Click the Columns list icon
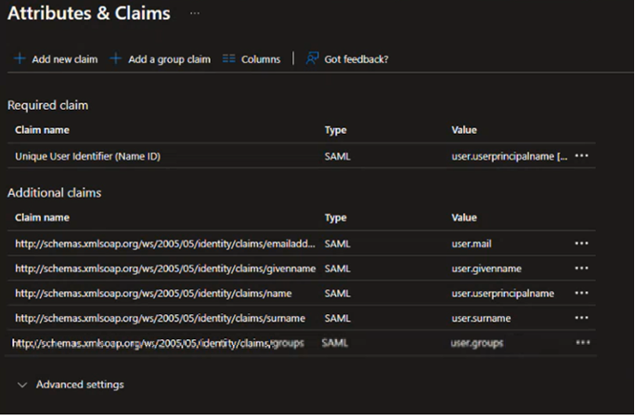The width and height of the screenshot is (635, 420). [229, 59]
